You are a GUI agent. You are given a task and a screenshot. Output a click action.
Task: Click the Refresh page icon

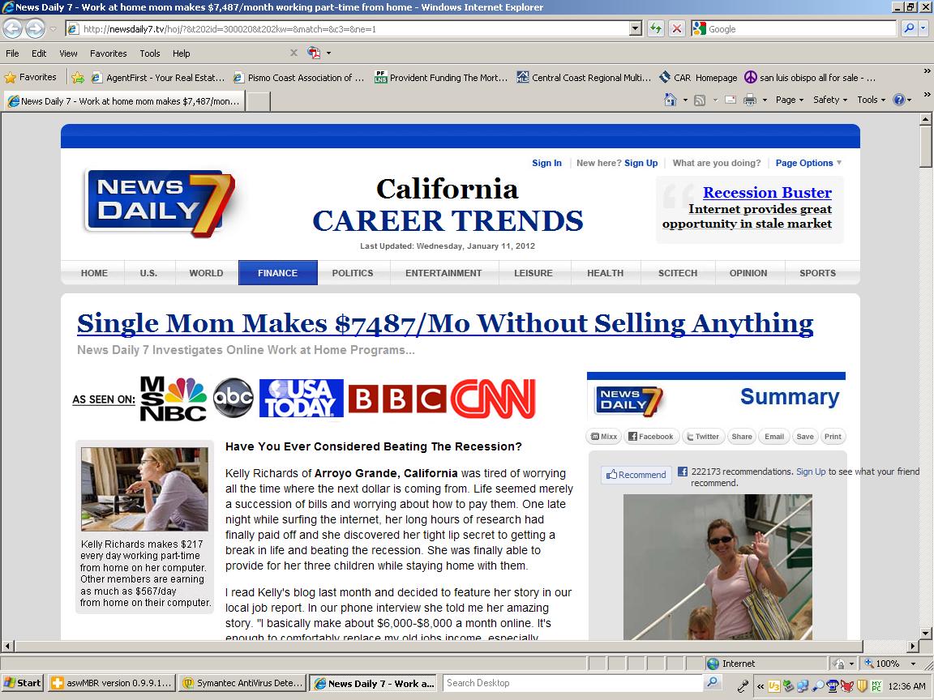pos(656,28)
